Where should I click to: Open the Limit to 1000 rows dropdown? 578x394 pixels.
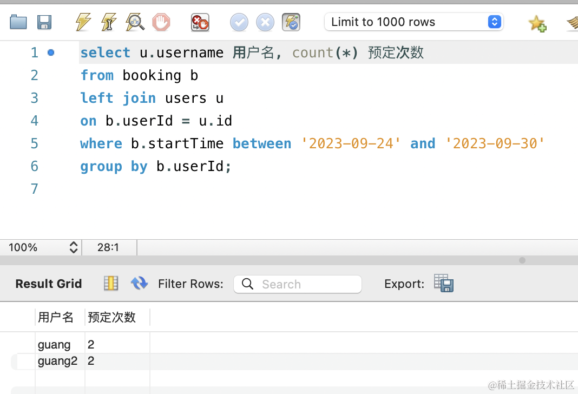[x=413, y=22]
